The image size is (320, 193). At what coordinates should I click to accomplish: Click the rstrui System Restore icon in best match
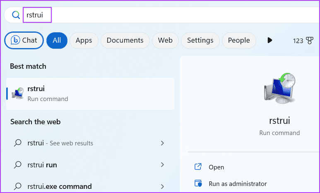[x=18, y=93]
